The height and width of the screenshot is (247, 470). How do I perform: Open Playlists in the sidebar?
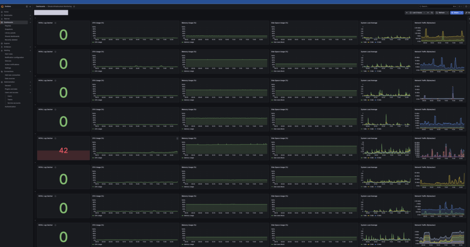(x=8, y=26)
